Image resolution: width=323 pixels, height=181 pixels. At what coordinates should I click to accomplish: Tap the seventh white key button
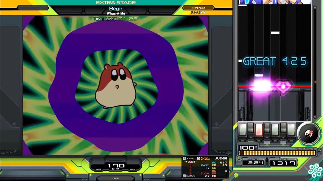(291, 130)
